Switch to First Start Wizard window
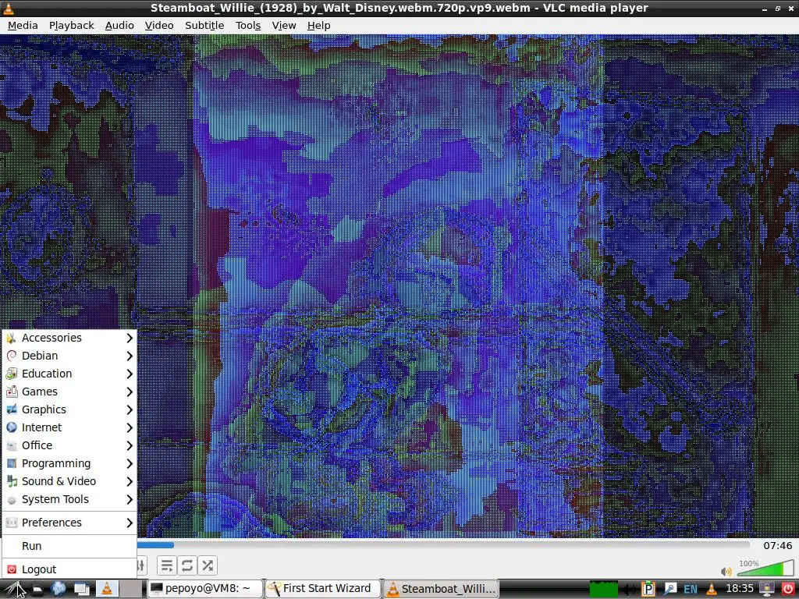The image size is (799, 599). click(x=323, y=588)
